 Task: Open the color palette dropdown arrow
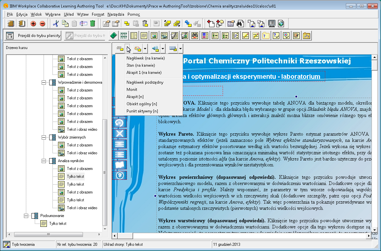point(145,49)
